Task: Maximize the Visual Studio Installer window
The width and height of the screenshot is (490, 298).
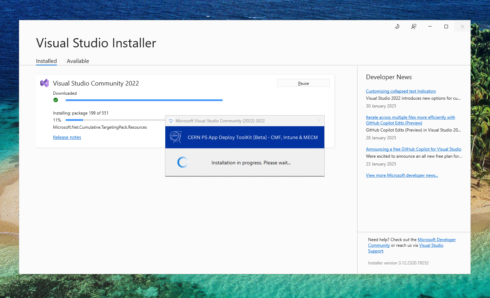Action: pyautogui.click(x=446, y=27)
